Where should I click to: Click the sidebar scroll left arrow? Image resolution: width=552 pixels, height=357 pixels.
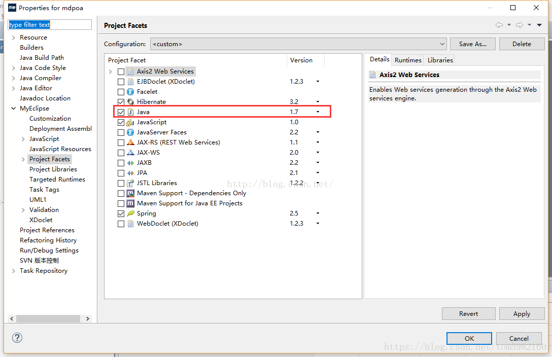point(12,318)
